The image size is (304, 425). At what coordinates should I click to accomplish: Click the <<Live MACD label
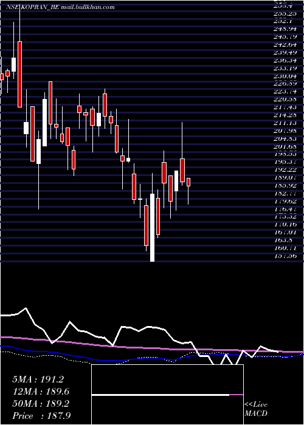click(256, 409)
